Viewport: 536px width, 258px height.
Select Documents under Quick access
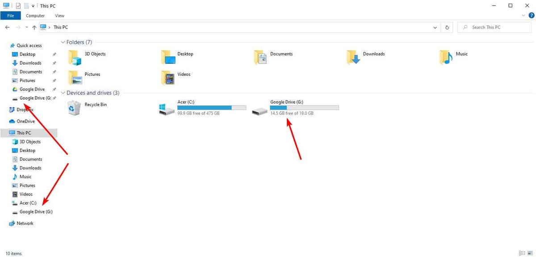point(31,72)
